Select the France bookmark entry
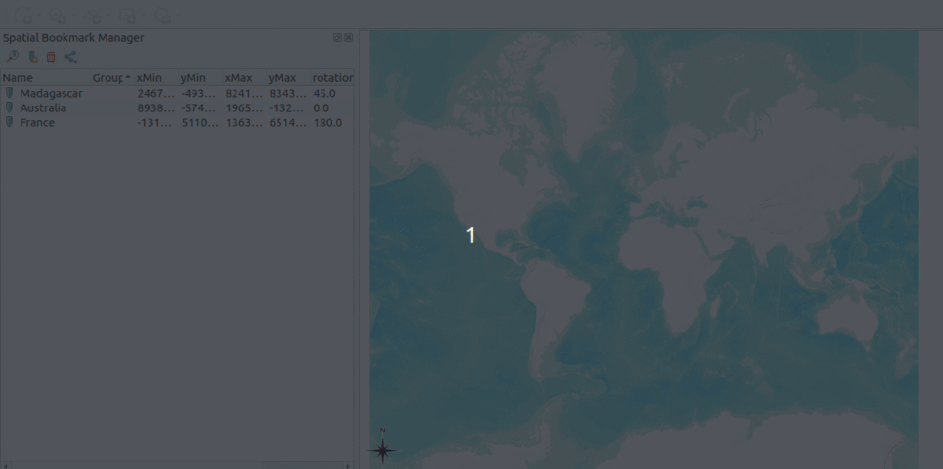 pyautogui.click(x=38, y=123)
